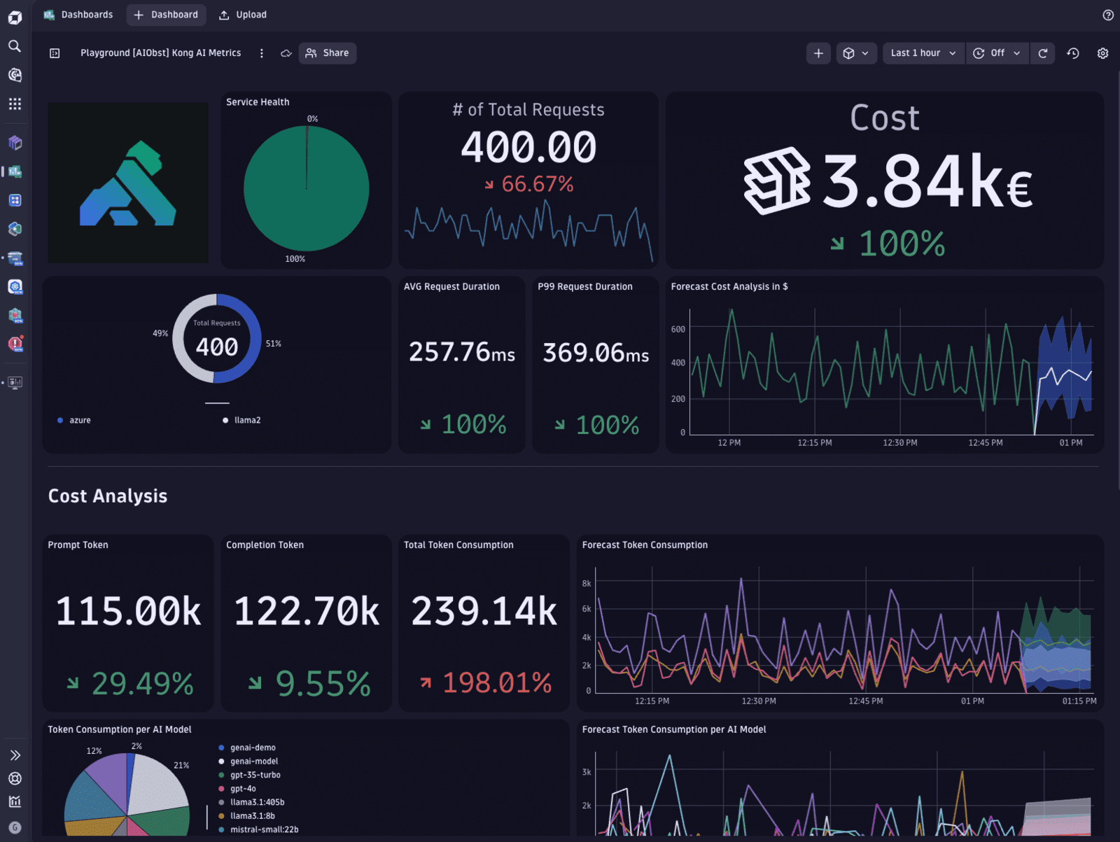Toggle the llama2 legend entry visibility
The image size is (1120, 842).
[246, 420]
